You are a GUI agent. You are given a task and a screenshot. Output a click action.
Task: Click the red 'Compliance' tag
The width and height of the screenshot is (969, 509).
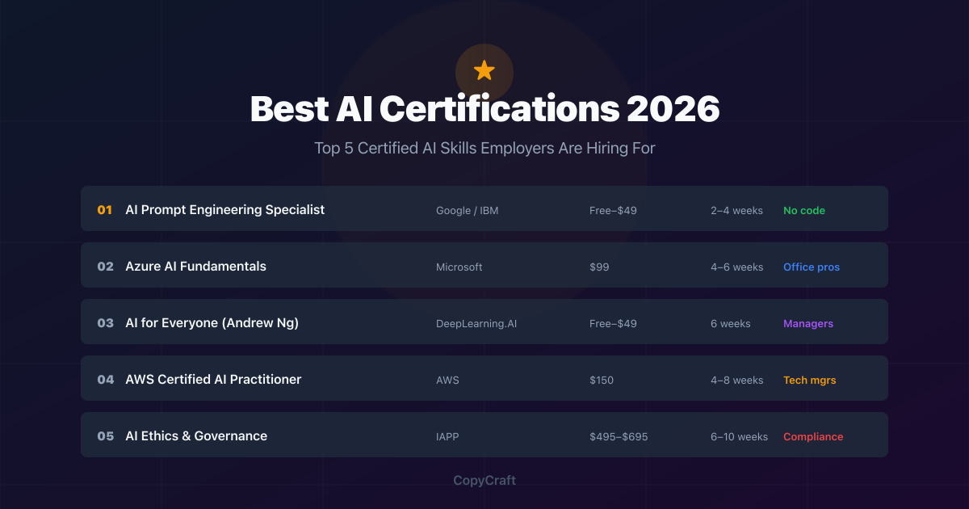(x=813, y=437)
